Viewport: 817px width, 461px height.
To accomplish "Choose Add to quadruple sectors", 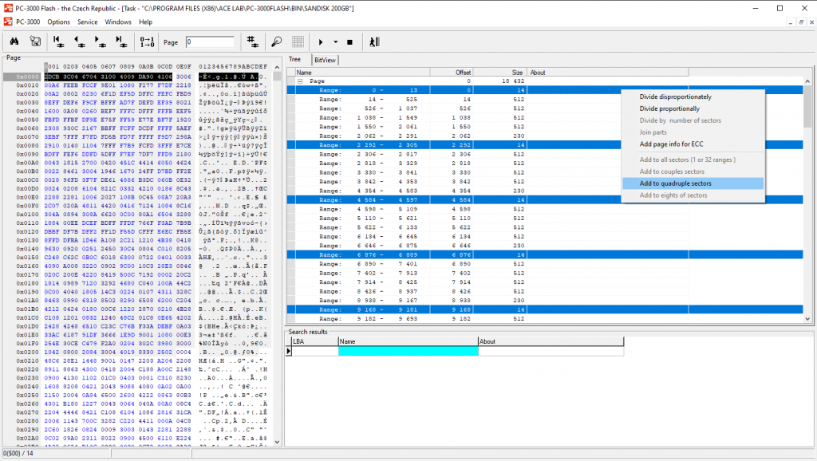I will point(675,183).
